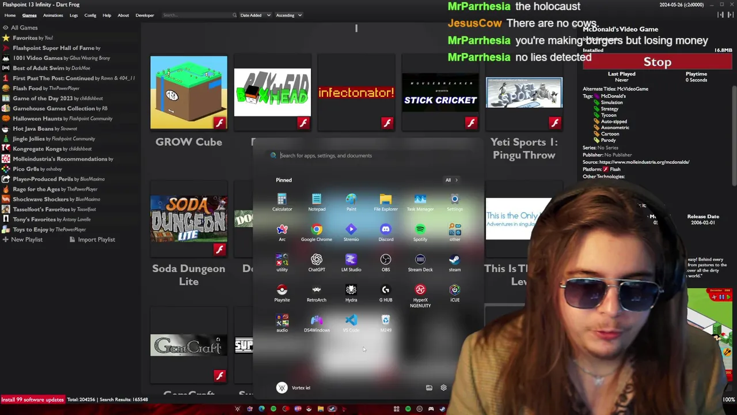Open Notepad from pinned apps
737x415 pixels.
point(317,202)
